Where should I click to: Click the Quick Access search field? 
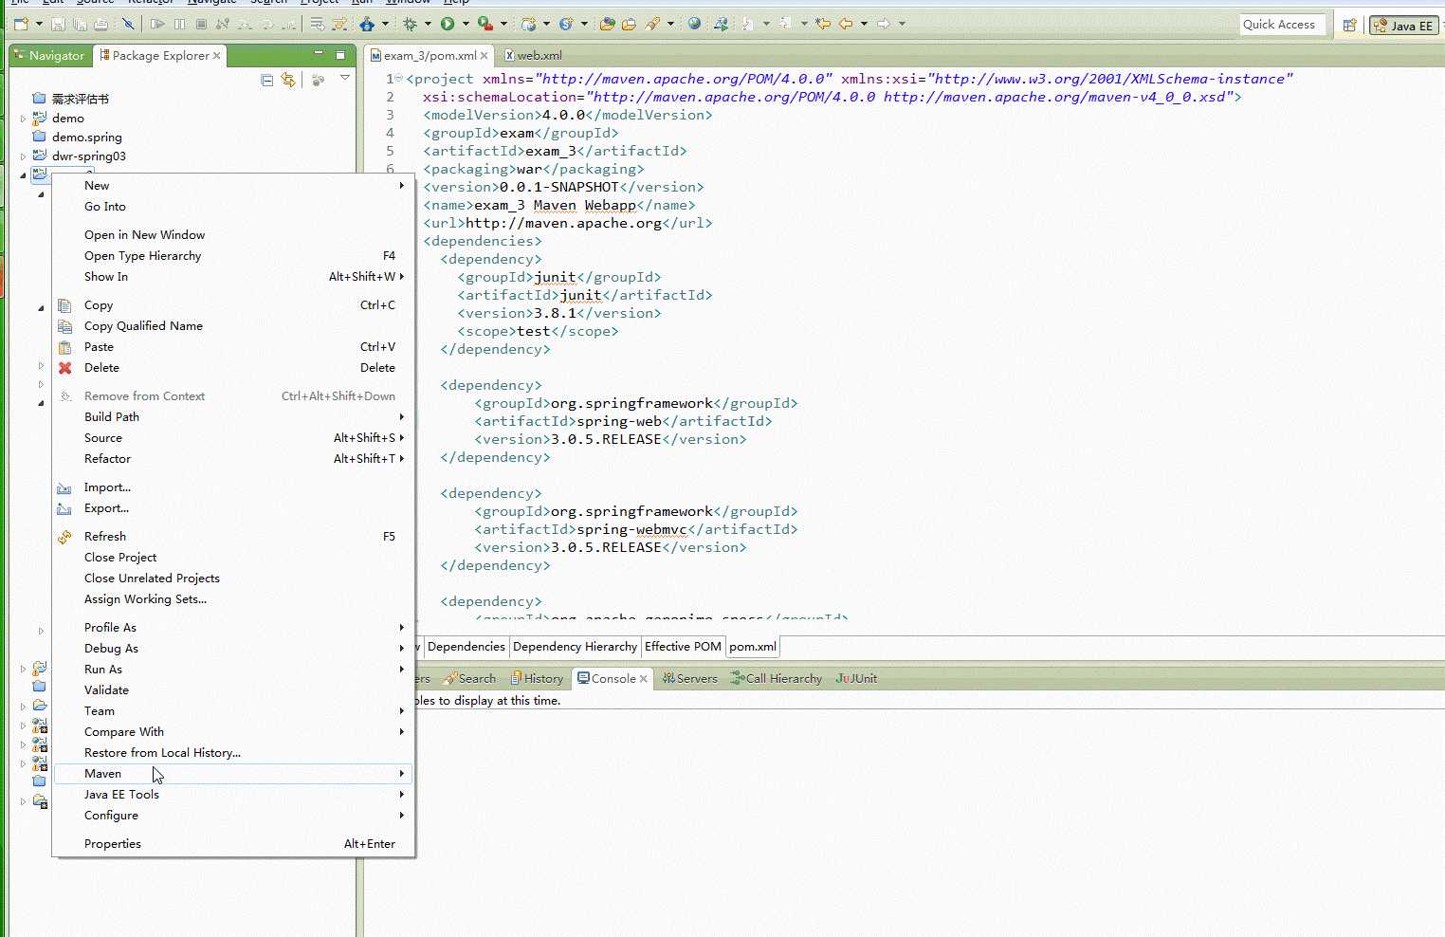[1283, 25]
